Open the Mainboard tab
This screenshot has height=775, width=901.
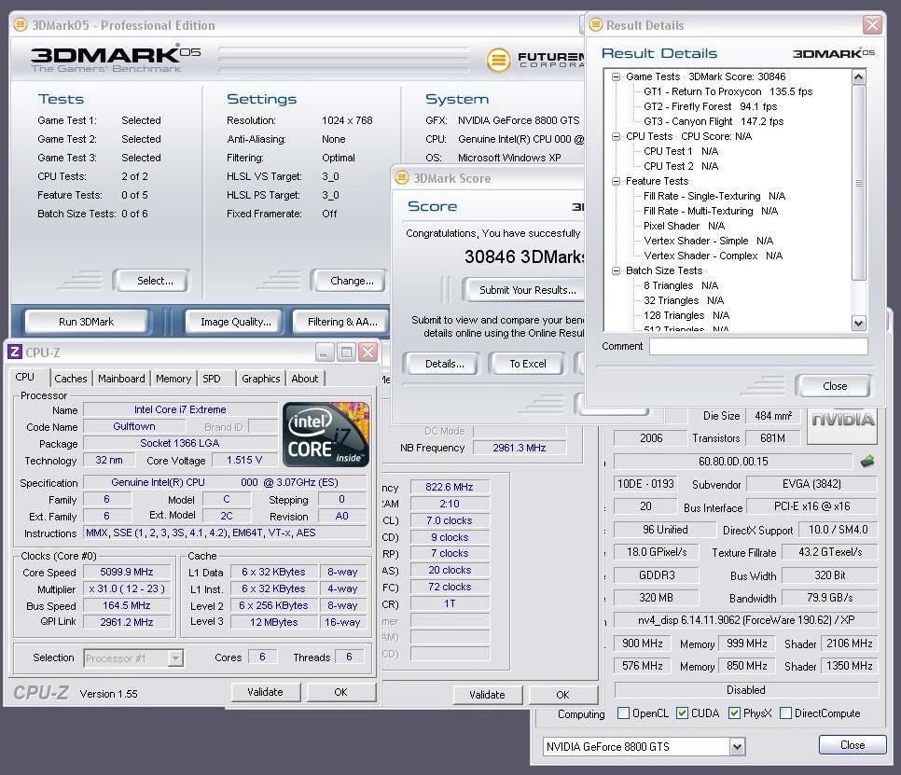121,379
